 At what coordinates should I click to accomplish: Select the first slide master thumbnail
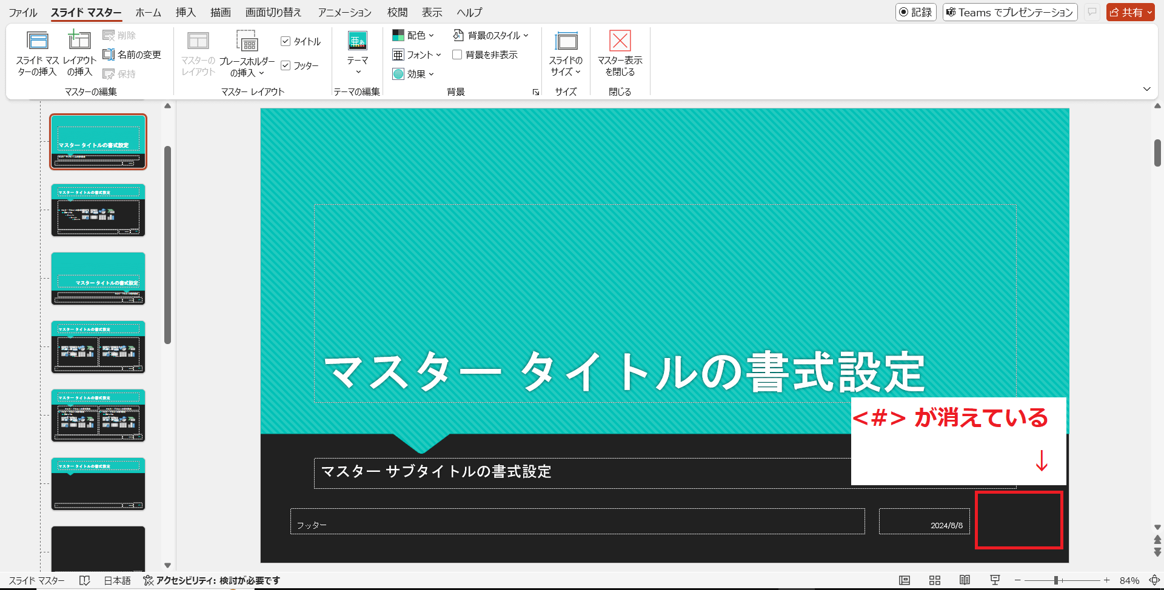coord(98,142)
